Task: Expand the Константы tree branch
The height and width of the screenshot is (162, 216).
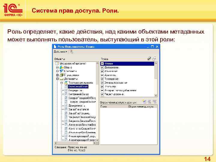Action: point(57,71)
